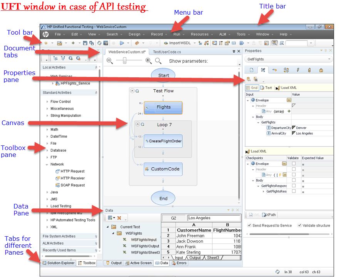The width and height of the screenshot is (339, 277).
Task: Click the XPath button
Action: click(x=269, y=215)
